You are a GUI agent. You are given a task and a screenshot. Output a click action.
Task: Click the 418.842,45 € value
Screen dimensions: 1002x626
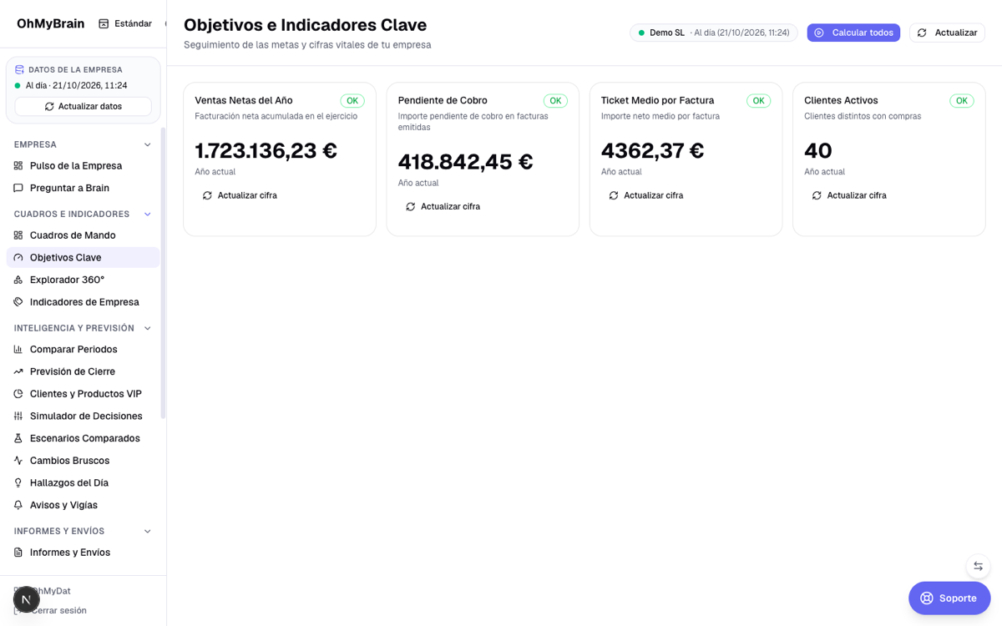465,162
